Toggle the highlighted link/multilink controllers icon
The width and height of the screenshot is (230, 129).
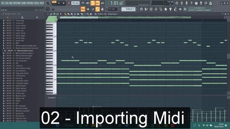(97, 9)
